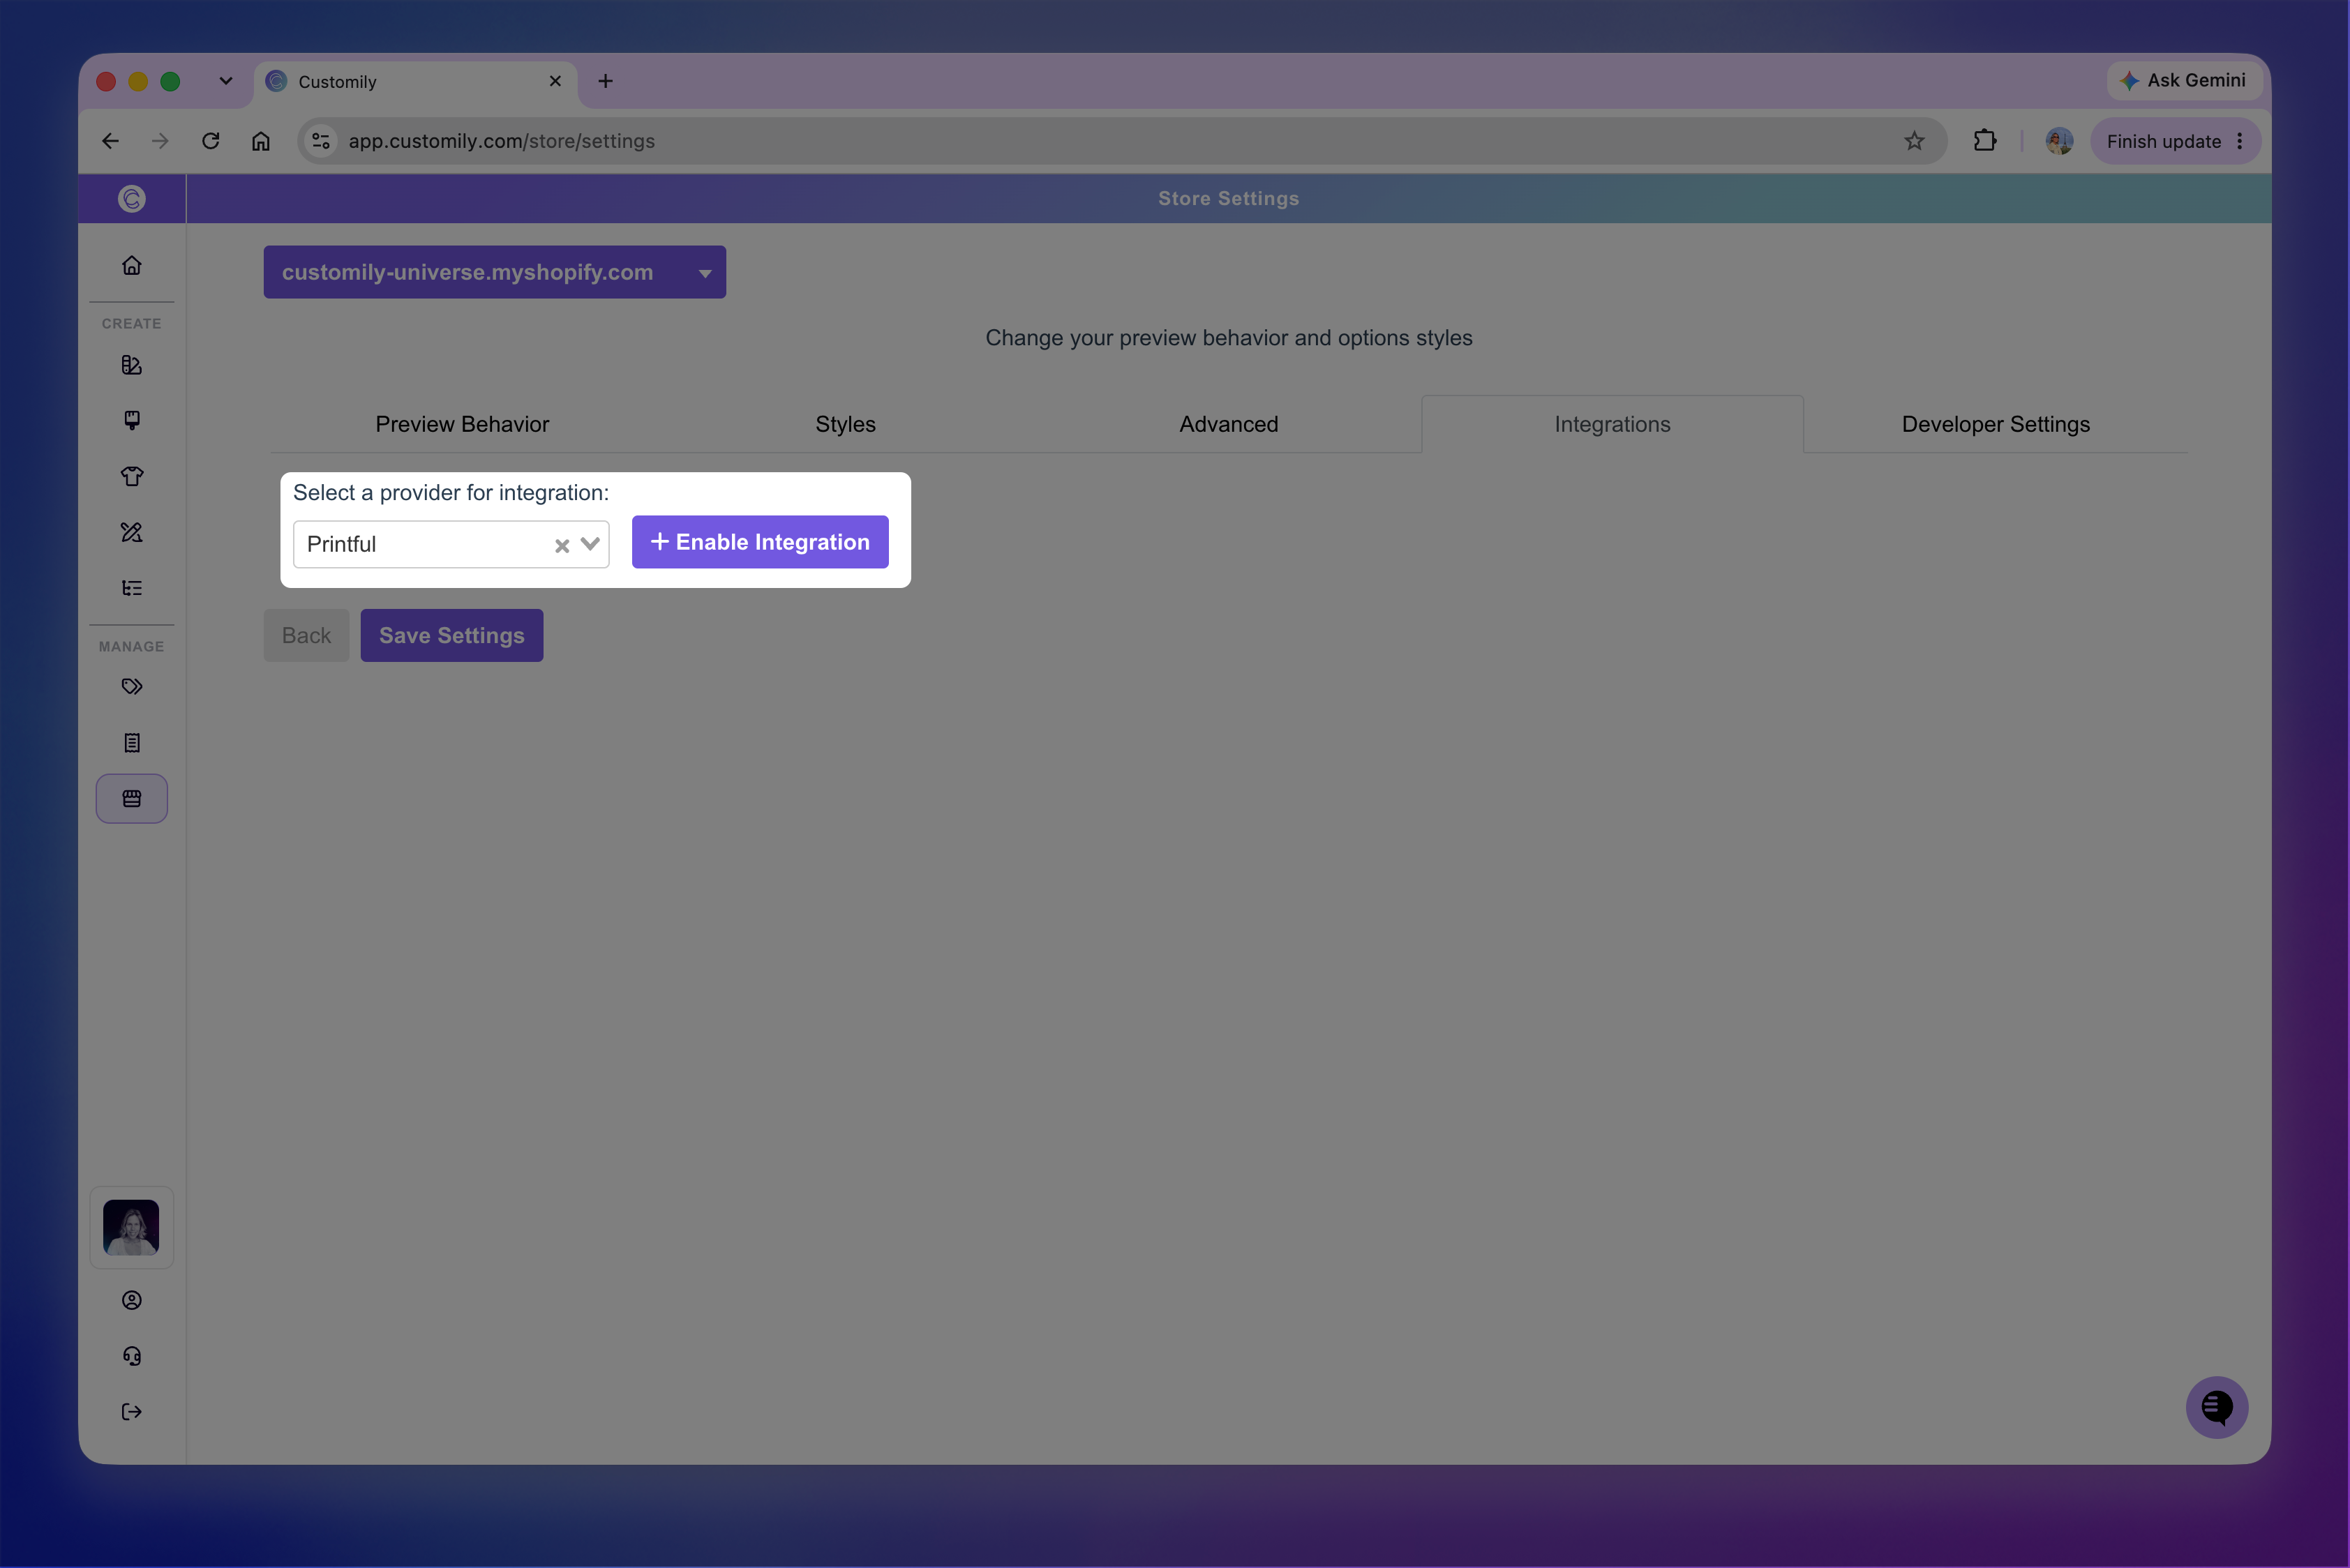The image size is (2350, 1568).
Task: Open the pencil-ruler design tools icon
Action: (x=131, y=532)
